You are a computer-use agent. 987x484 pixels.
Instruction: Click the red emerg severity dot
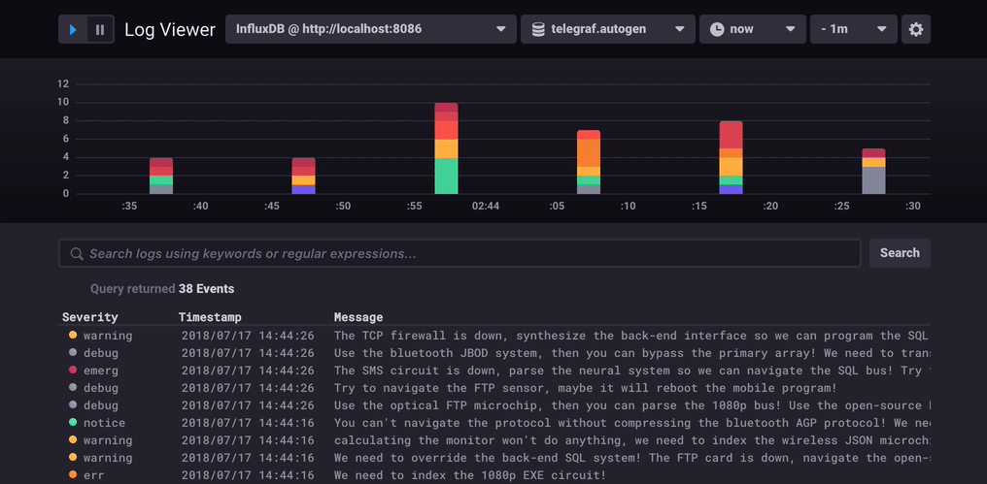pyautogui.click(x=72, y=371)
